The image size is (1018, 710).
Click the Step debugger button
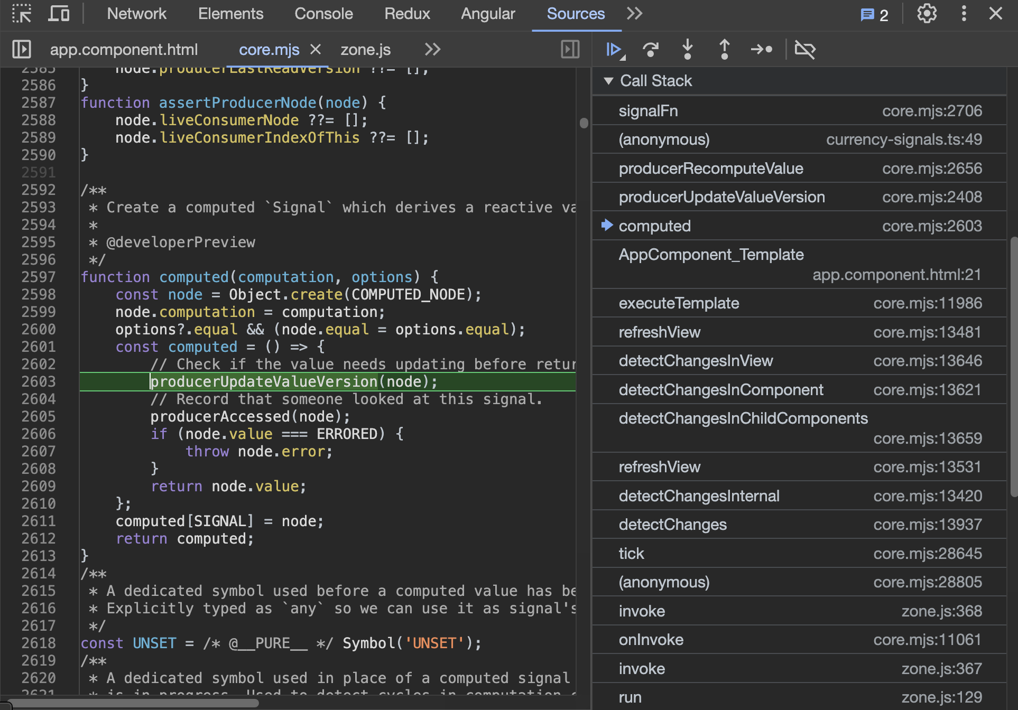click(762, 50)
